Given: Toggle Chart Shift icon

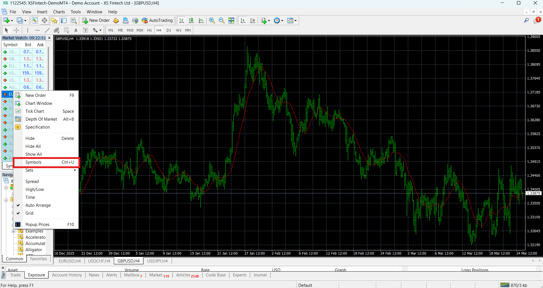Looking at the screenshot, I should 253,20.
